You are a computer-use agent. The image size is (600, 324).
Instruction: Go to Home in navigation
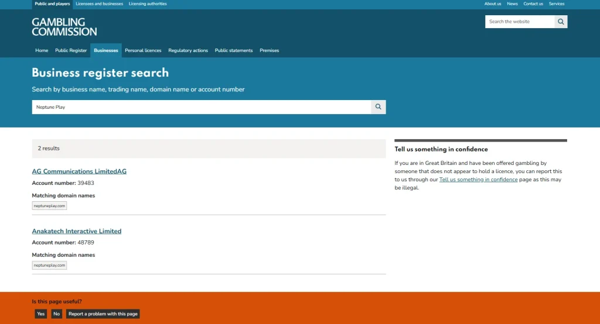point(42,50)
